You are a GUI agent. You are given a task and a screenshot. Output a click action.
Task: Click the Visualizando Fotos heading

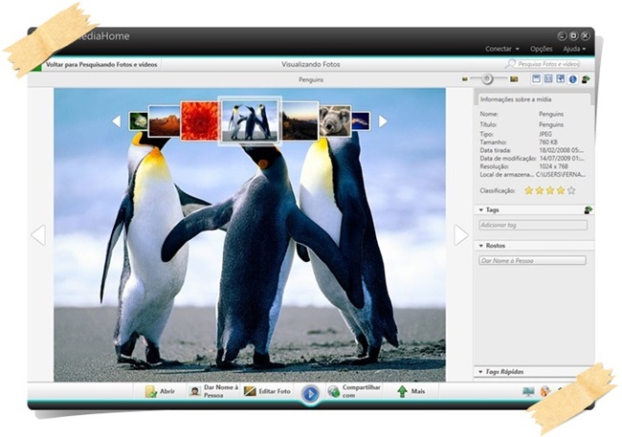(x=311, y=64)
